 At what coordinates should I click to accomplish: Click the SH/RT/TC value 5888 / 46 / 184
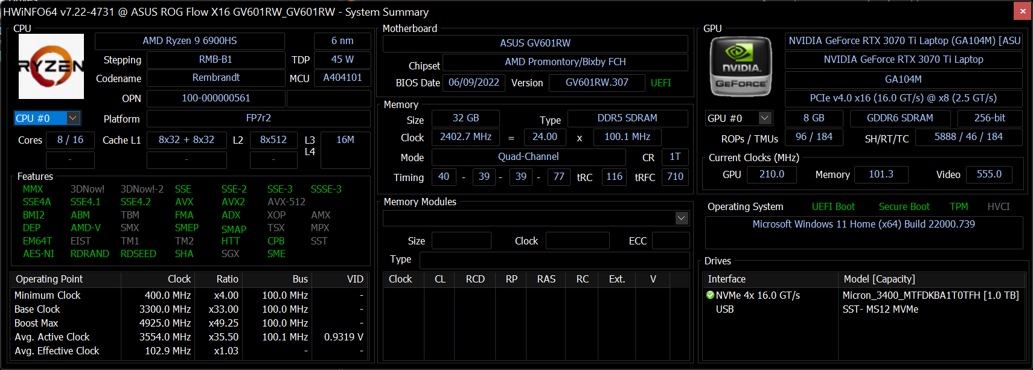coord(968,137)
